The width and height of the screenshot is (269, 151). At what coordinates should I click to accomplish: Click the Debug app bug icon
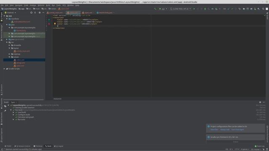point(205,9)
